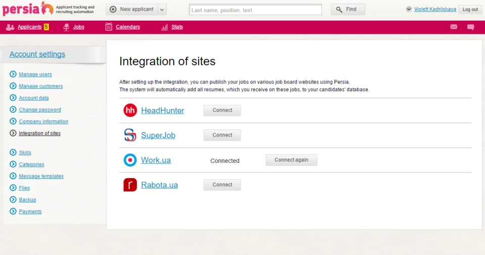Open the Account data link

pos(34,98)
